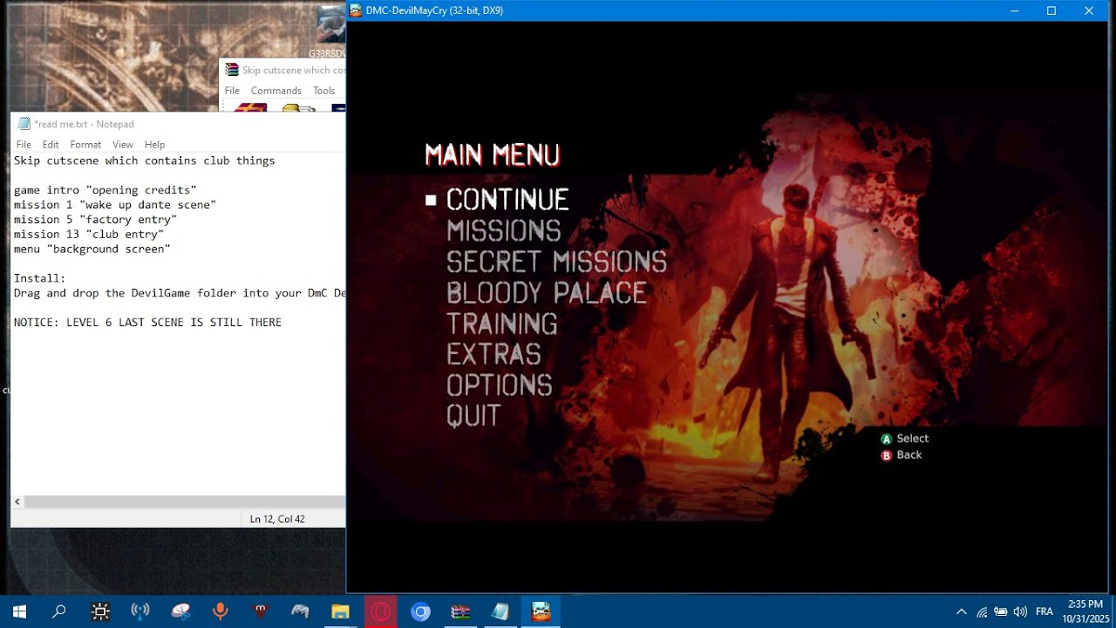
Task: Click the WinRAR Add toolbar icon
Action: [x=251, y=107]
